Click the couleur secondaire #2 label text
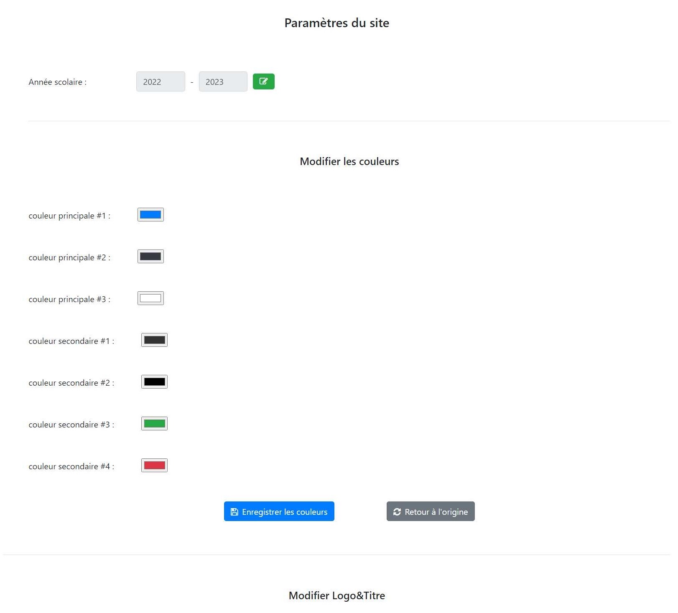 point(71,383)
